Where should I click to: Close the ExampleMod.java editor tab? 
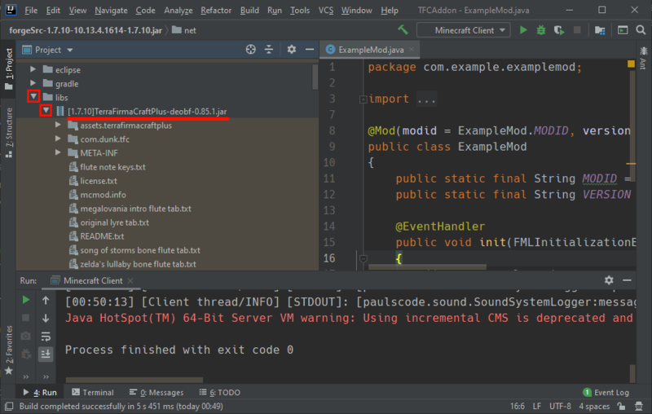point(412,50)
